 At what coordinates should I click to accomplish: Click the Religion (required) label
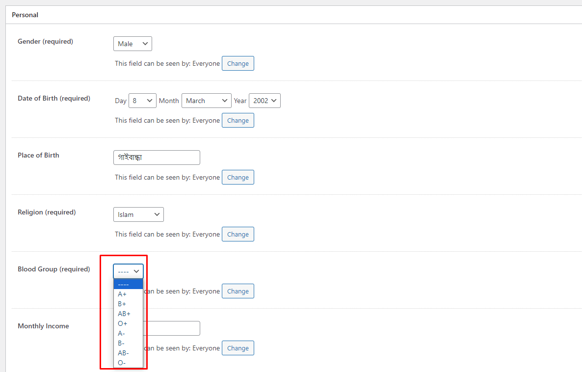point(47,212)
